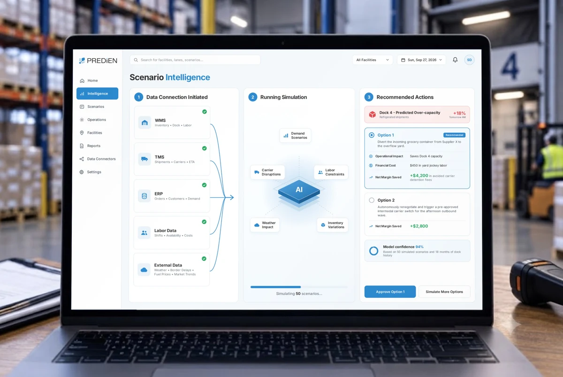Open the SD user avatar

(x=469, y=60)
